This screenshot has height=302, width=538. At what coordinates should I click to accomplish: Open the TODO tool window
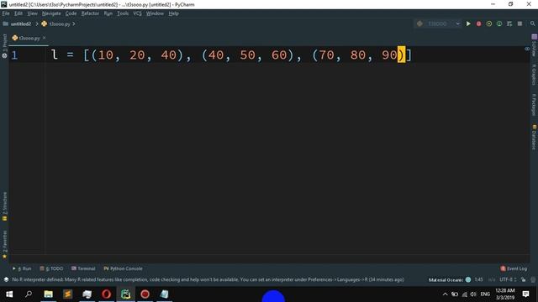51,268
